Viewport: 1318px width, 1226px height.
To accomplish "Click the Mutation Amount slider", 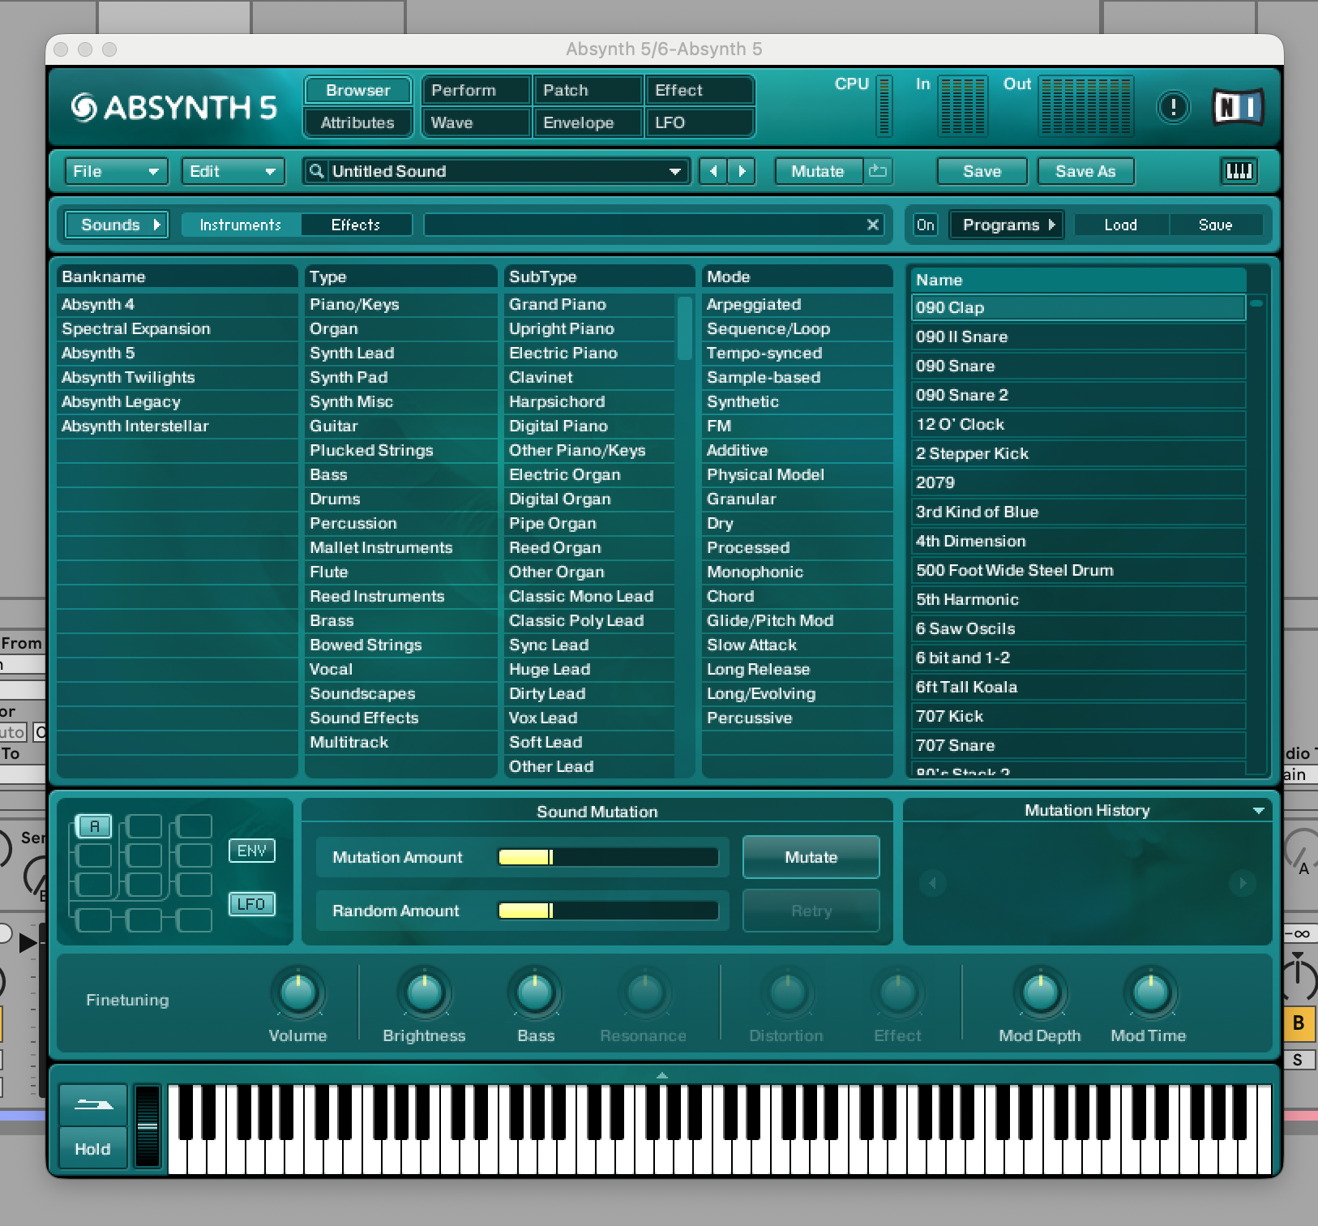I will [x=608, y=857].
